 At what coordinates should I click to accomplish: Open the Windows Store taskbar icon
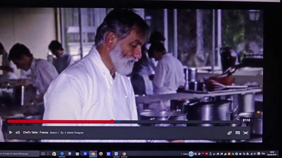pyautogui.click(x=54, y=154)
